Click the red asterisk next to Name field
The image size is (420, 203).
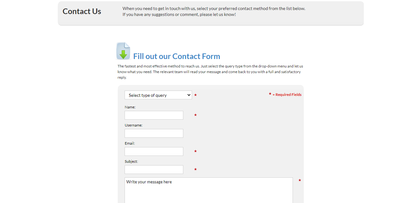point(195,115)
